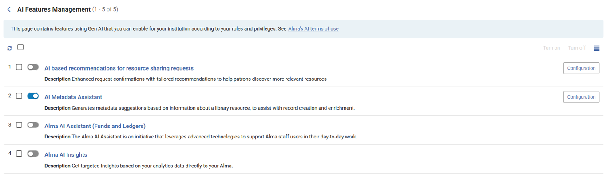This screenshot has width=607, height=178.
Task: Open the Alma AI Insights feature
Action: coord(66,155)
